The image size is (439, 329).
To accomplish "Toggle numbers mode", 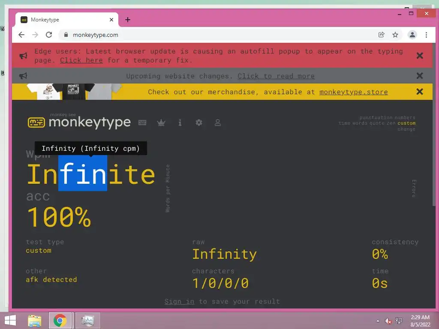I will pyautogui.click(x=405, y=117).
